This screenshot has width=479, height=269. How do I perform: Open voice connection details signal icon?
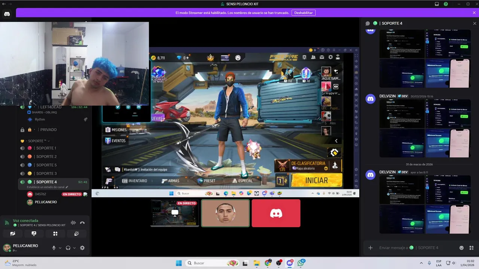click(x=7, y=223)
